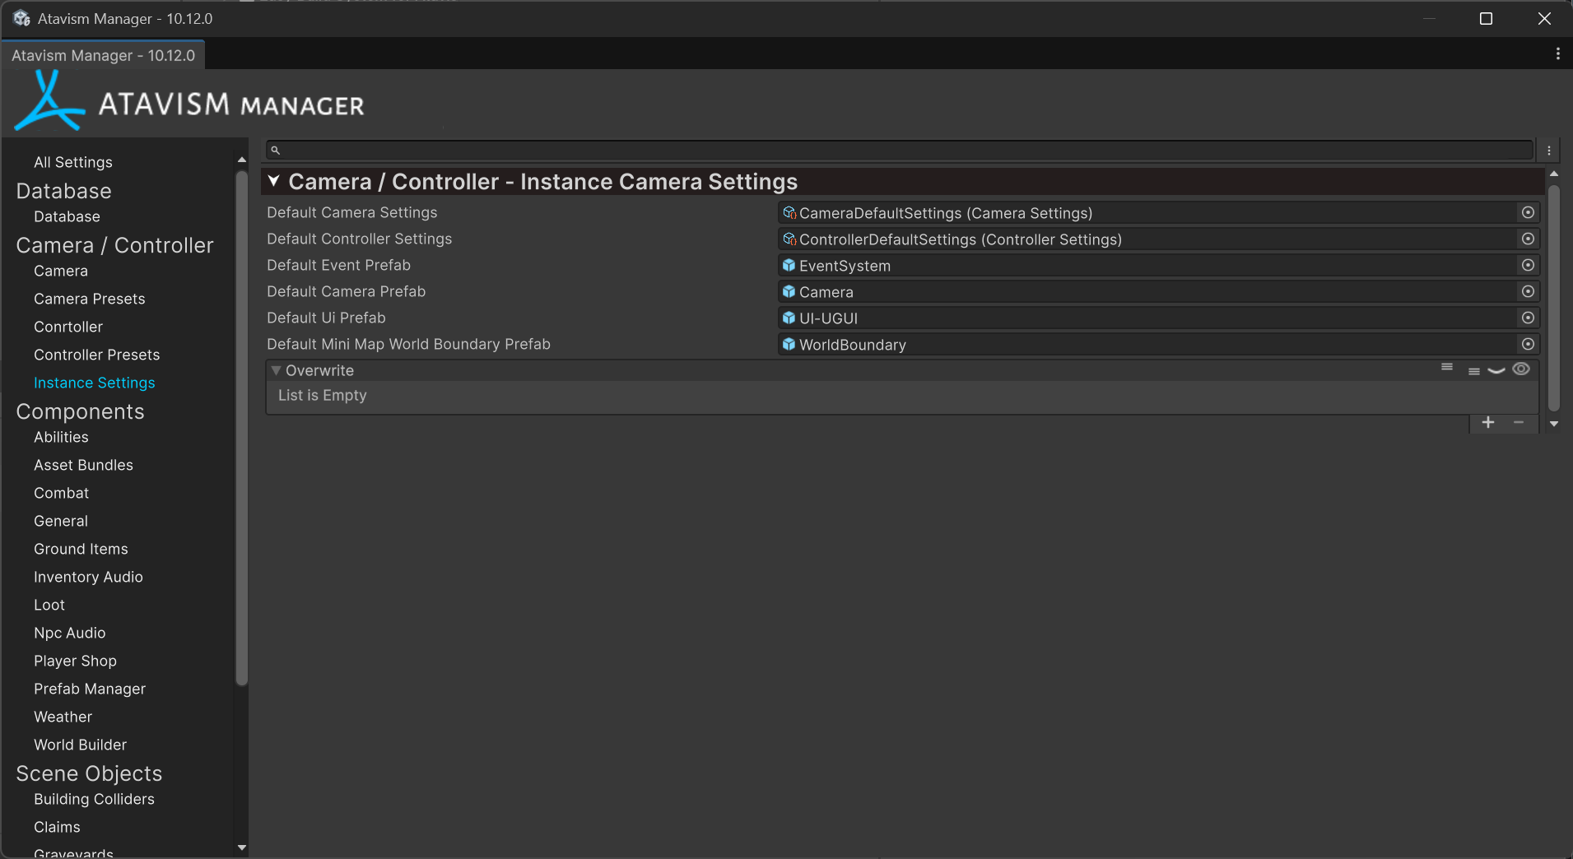Open Prefab Manager settings
The height and width of the screenshot is (859, 1573).
coord(90,689)
